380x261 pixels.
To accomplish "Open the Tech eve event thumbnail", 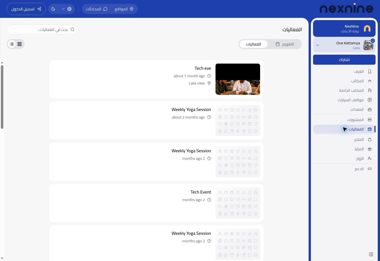I will click(238, 79).
